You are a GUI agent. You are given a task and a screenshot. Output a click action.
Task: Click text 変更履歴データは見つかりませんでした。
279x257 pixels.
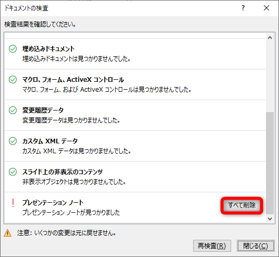(71, 120)
